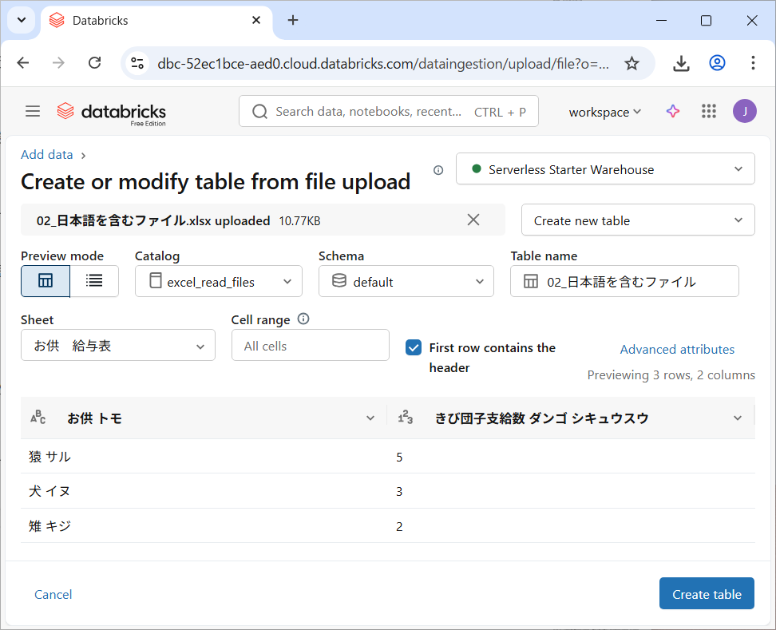Bookmark this page with star icon

click(631, 63)
